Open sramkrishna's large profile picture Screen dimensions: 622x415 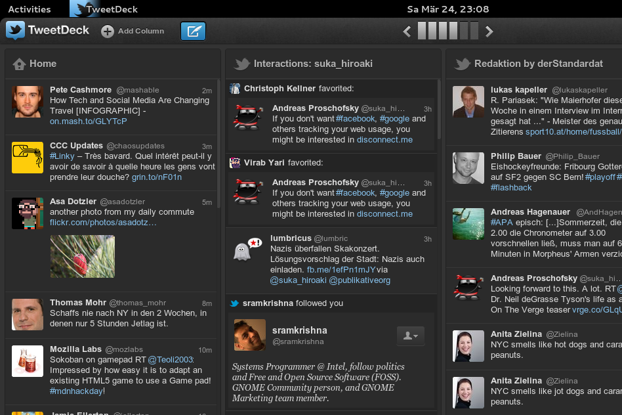point(250,335)
